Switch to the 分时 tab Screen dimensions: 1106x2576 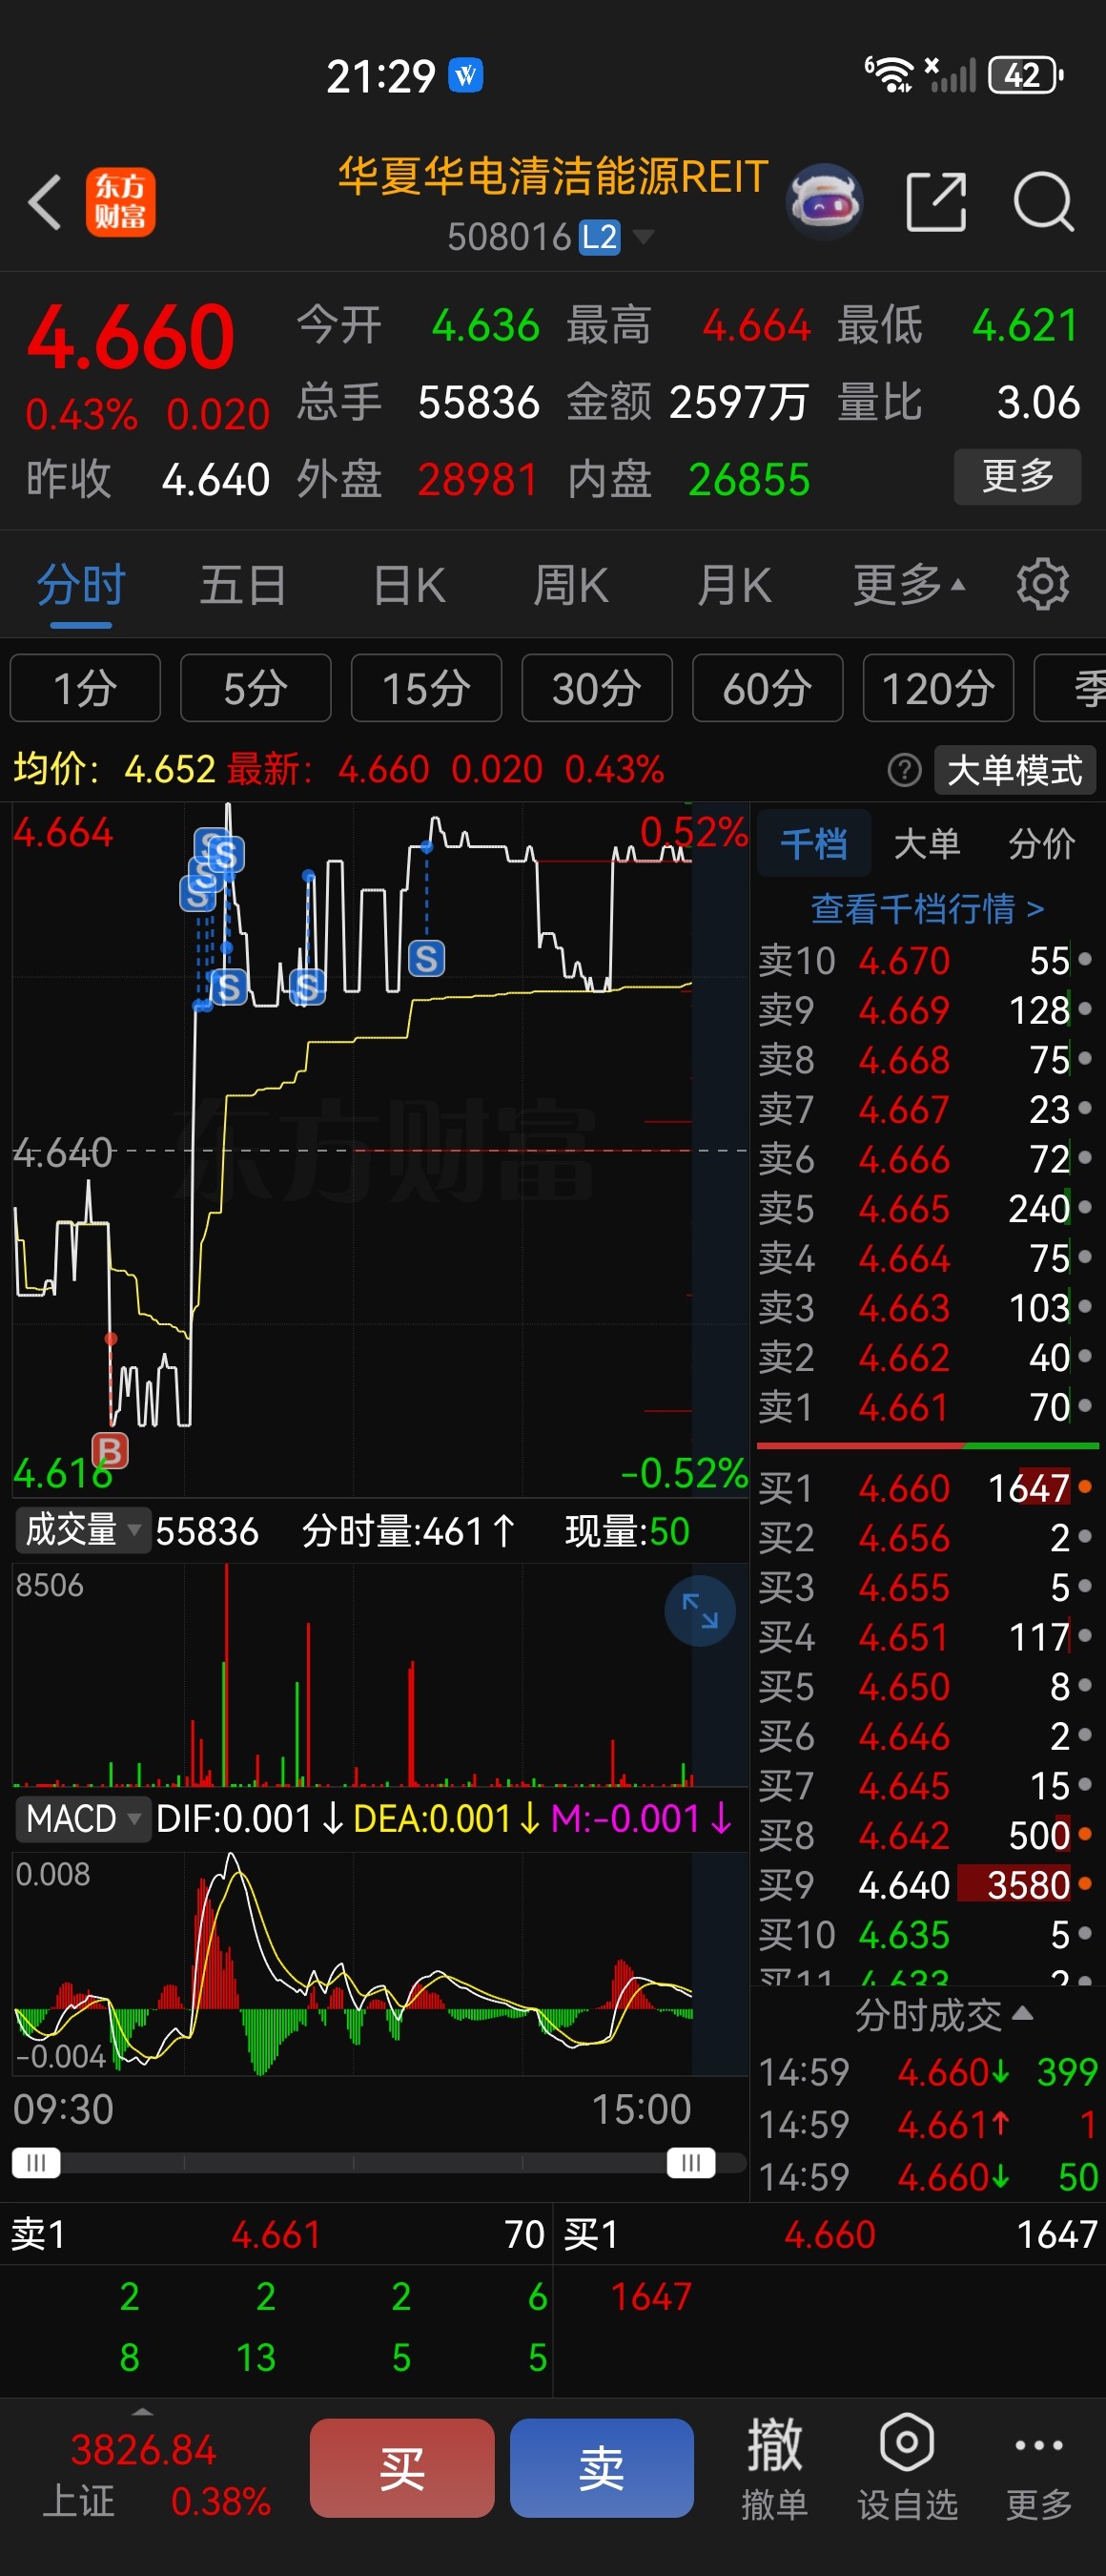tap(81, 585)
